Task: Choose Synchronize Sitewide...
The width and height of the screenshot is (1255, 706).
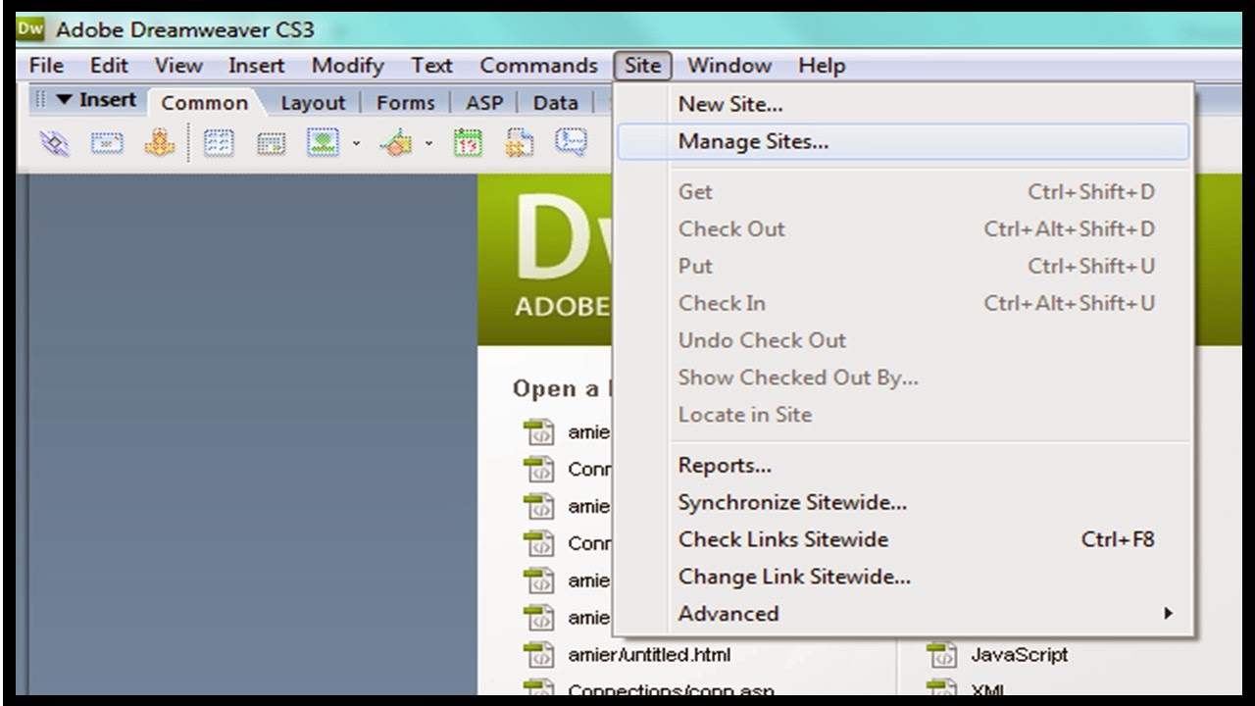Action: click(x=903, y=503)
